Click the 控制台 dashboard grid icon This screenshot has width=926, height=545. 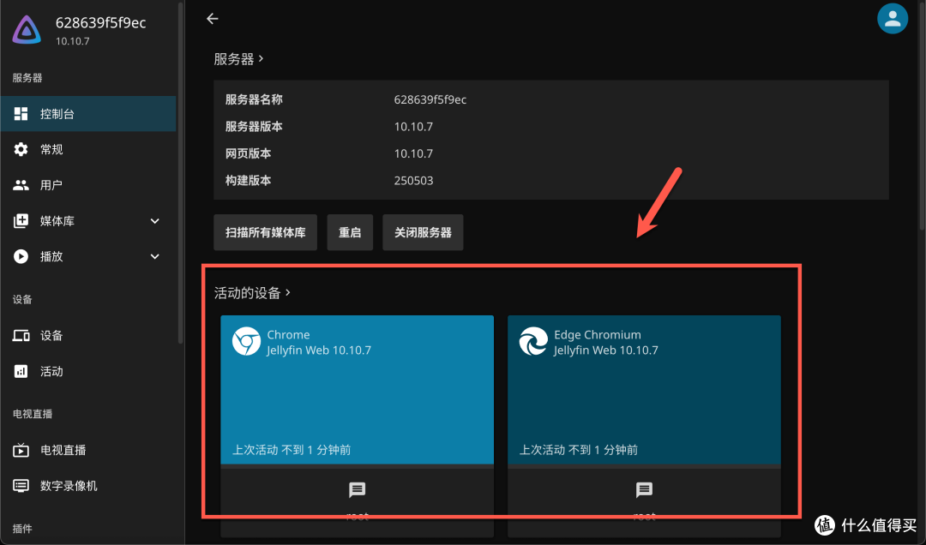pos(21,114)
